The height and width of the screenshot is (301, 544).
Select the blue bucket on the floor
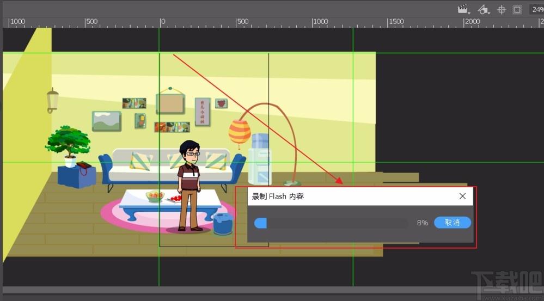[x=223, y=224]
